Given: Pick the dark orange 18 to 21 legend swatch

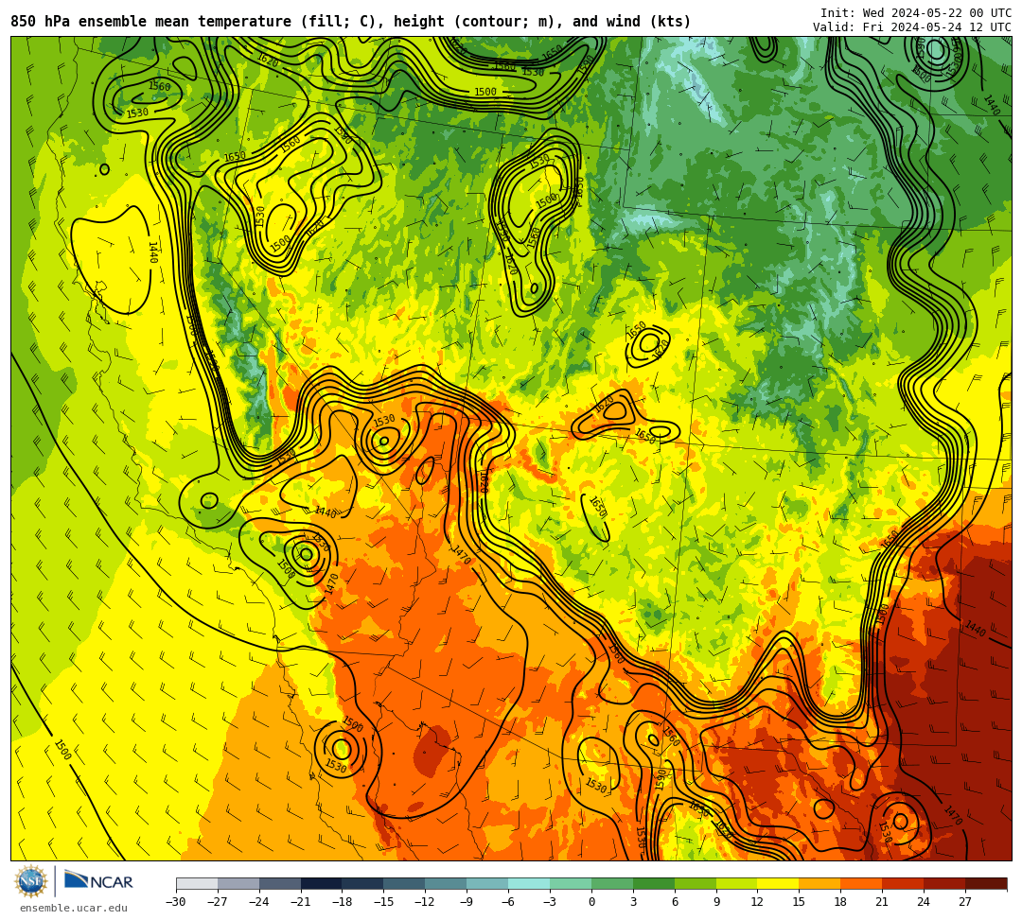Looking at the screenshot, I should [x=862, y=883].
